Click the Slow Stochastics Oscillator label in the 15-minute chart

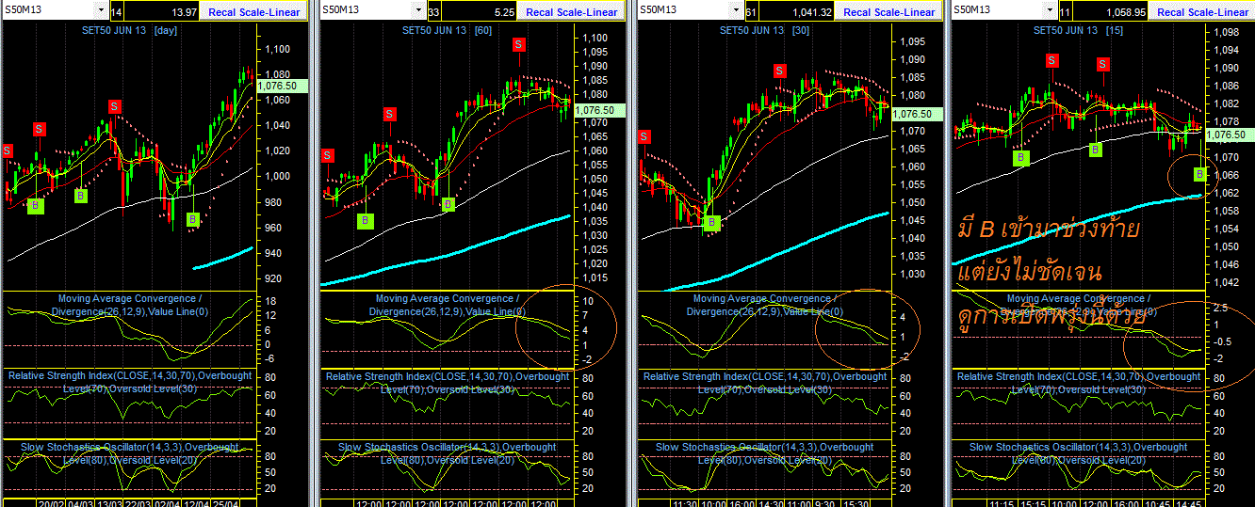point(1079,452)
